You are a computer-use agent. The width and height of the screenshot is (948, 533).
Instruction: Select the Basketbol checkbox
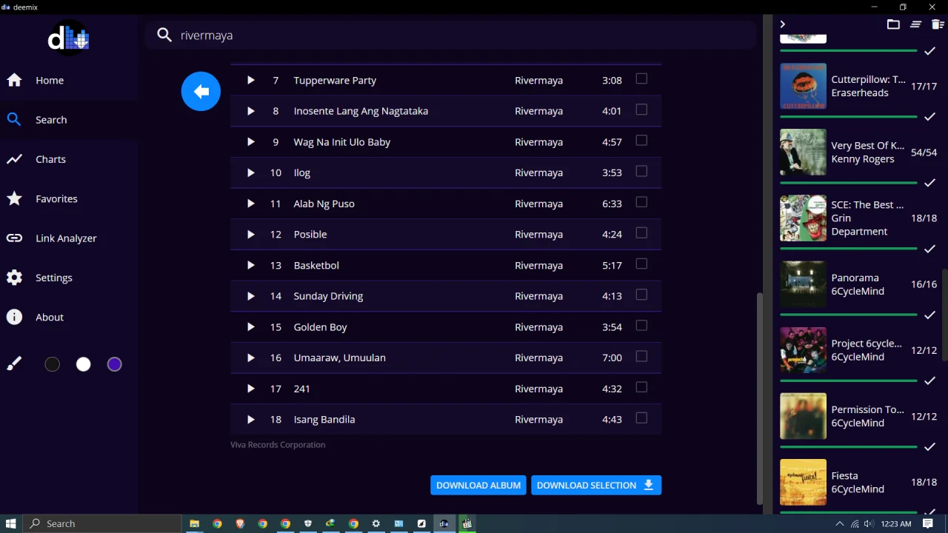click(641, 264)
